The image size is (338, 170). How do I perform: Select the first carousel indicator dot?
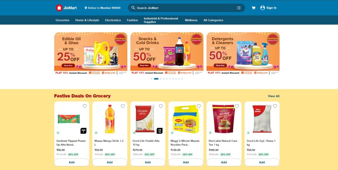pos(152,79)
